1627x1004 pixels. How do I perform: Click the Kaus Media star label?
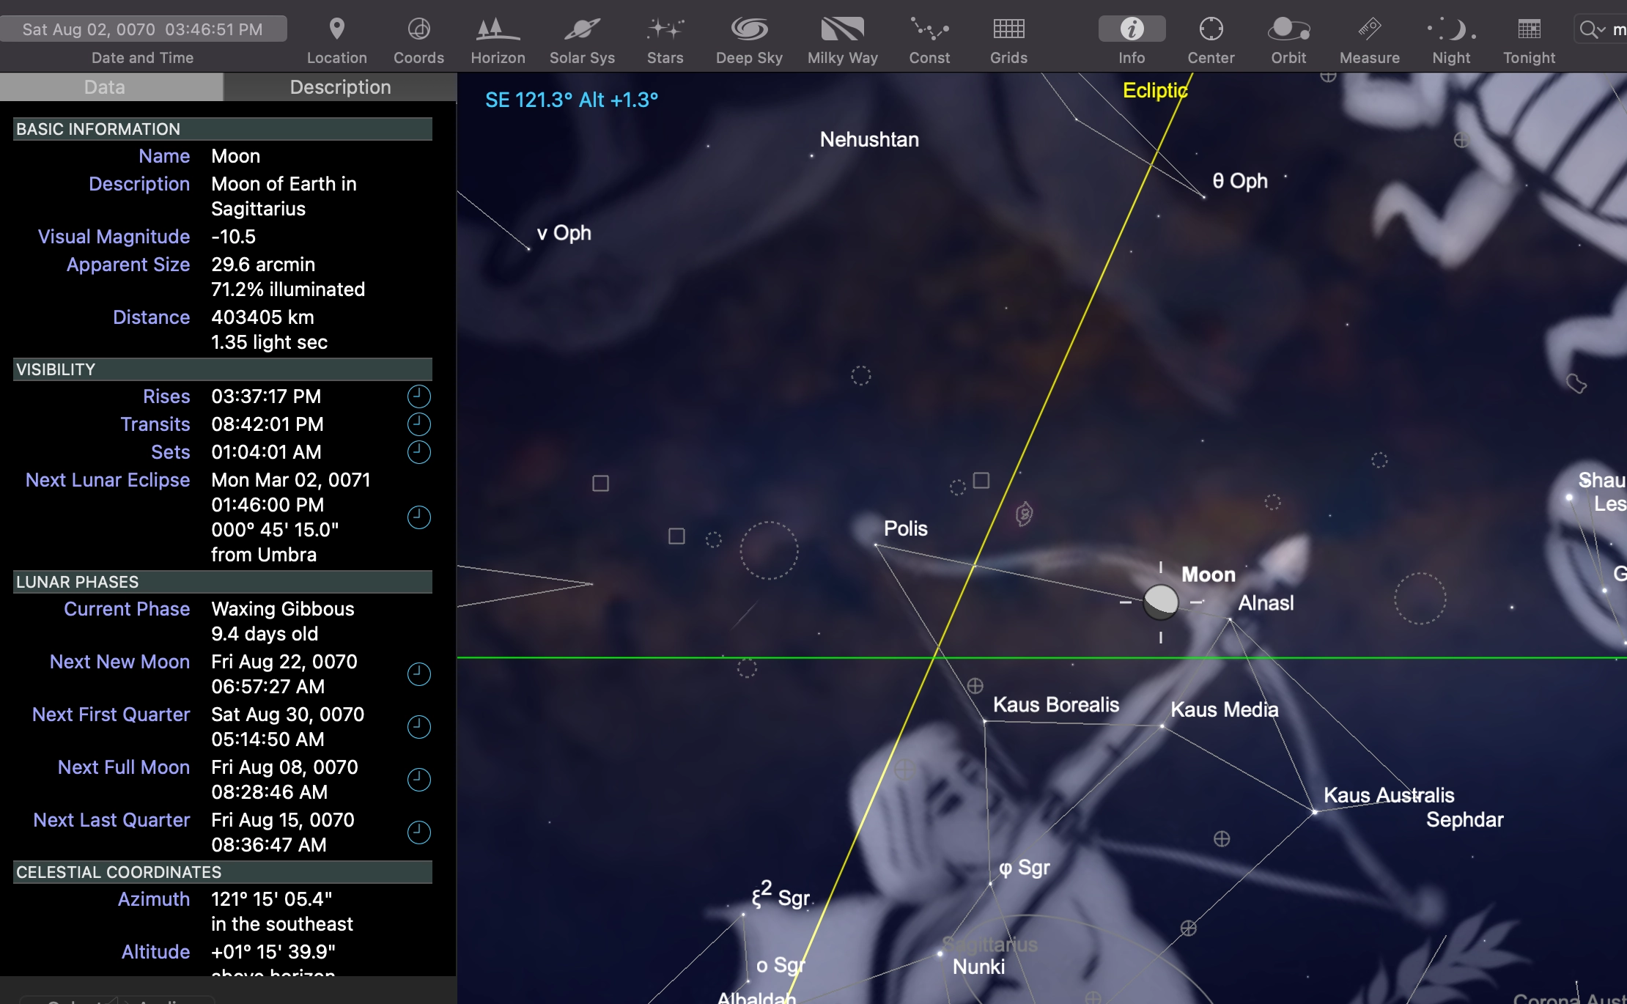tap(1224, 709)
